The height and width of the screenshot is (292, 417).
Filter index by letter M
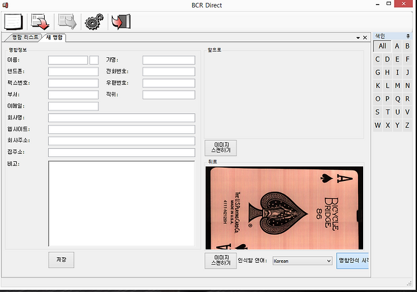[x=397, y=86]
